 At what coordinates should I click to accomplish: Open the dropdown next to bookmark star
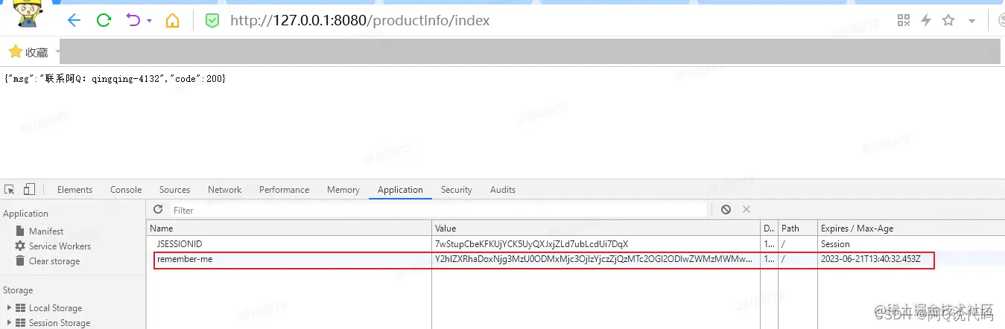pyautogui.click(x=972, y=22)
